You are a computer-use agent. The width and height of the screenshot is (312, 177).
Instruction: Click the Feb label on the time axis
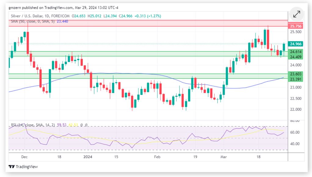click(157, 157)
